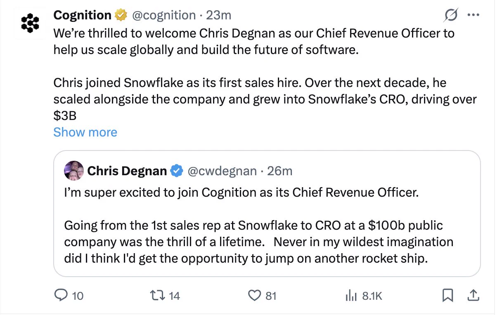This screenshot has width=502, height=315.
Task: Bookmark this tweet
Action: click(x=448, y=295)
